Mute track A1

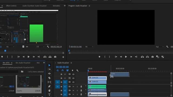(73, 87)
